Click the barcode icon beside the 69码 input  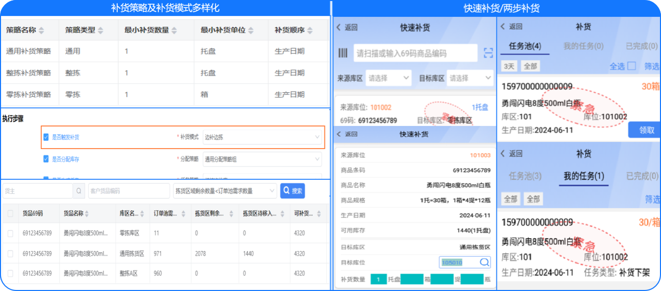click(x=343, y=53)
